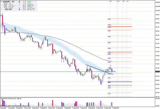
Task: Click the MR5 pivot level label
Action: click(x=109, y=25)
